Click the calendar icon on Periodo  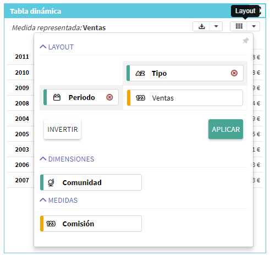point(57,97)
